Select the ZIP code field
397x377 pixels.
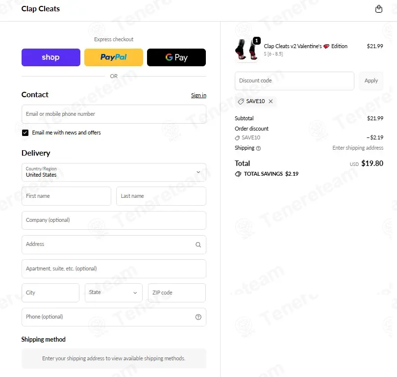click(177, 293)
